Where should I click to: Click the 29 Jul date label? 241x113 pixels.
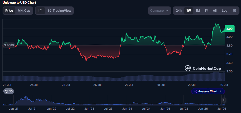tap(192, 85)
